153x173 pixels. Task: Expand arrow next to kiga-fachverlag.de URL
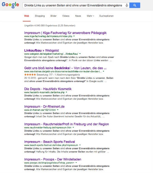(x=74, y=36)
